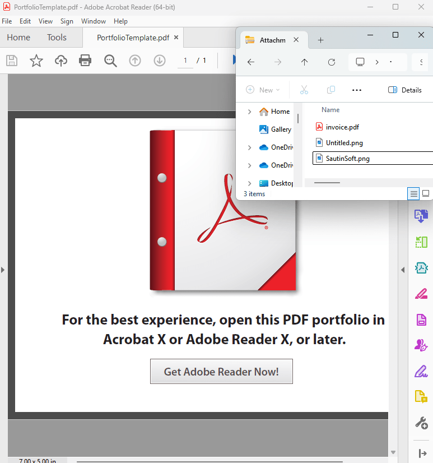Click the navigation pane vertical scrollbar
Screen dimensions: 433x463
[298, 118]
